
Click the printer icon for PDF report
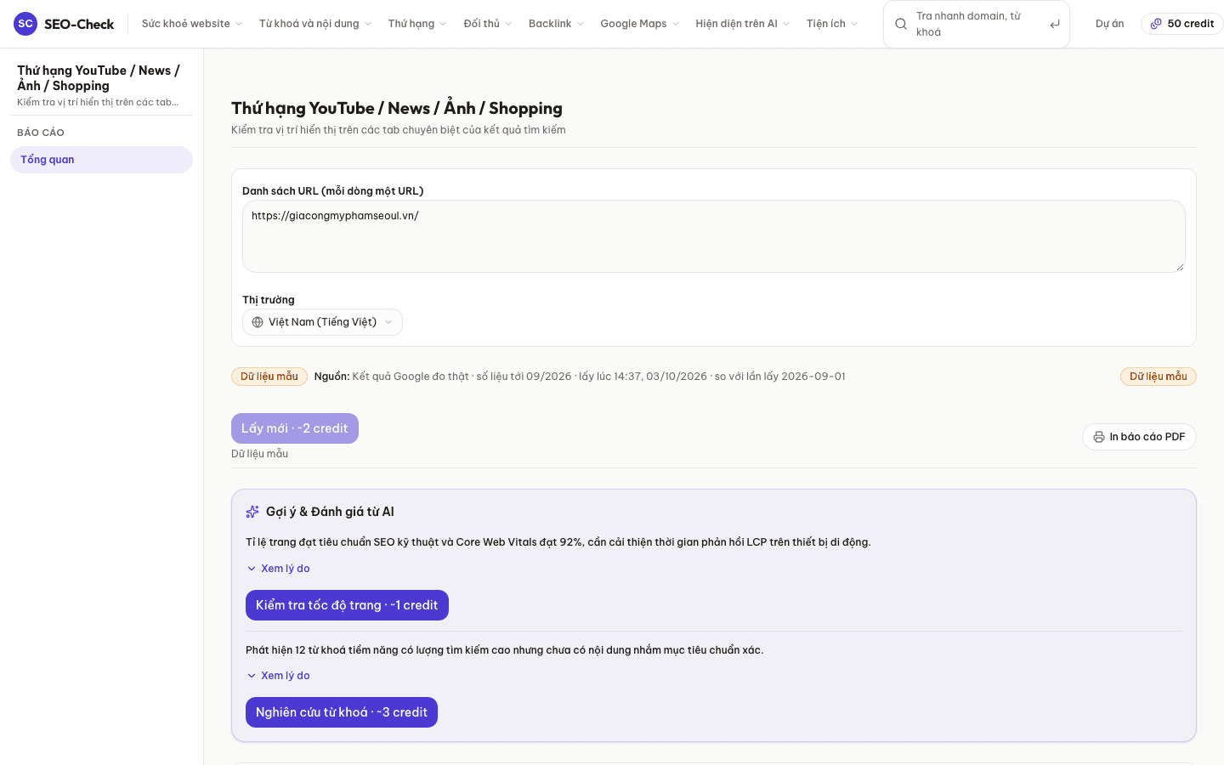[1099, 437]
